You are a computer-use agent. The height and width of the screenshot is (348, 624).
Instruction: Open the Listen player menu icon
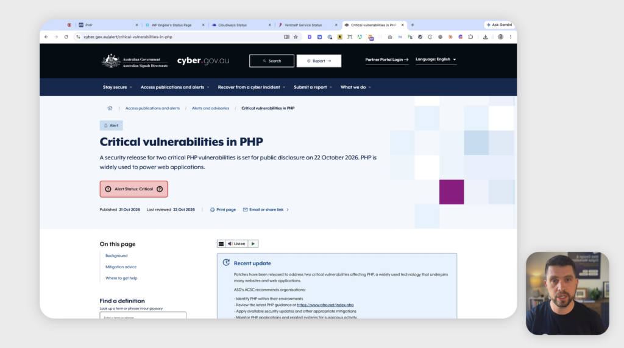(x=221, y=244)
